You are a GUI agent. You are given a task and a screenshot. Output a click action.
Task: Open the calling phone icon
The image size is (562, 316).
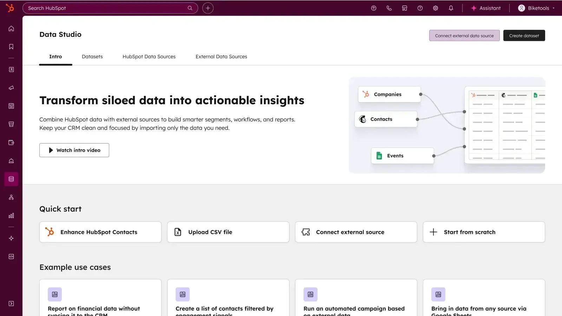coord(389,8)
